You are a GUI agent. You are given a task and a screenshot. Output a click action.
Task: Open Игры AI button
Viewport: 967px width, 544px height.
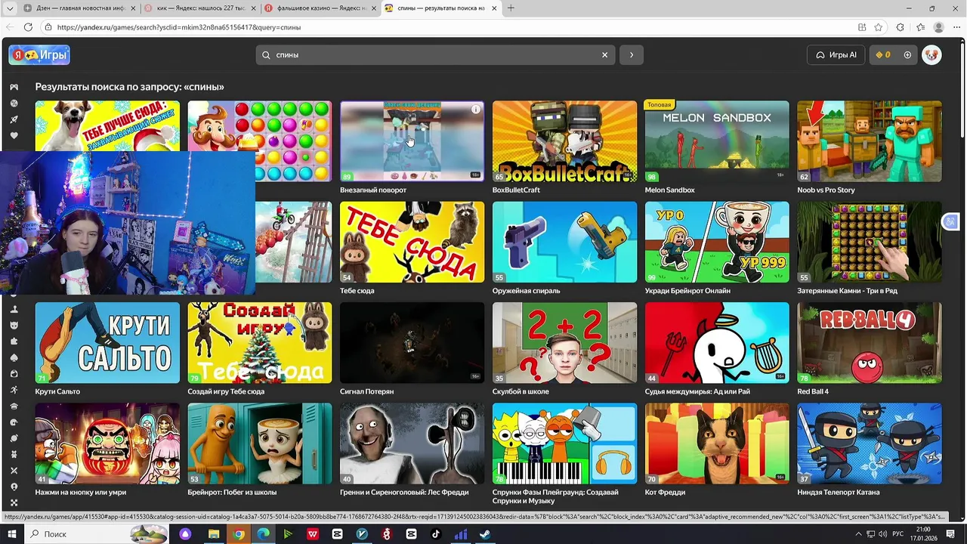point(836,55)
